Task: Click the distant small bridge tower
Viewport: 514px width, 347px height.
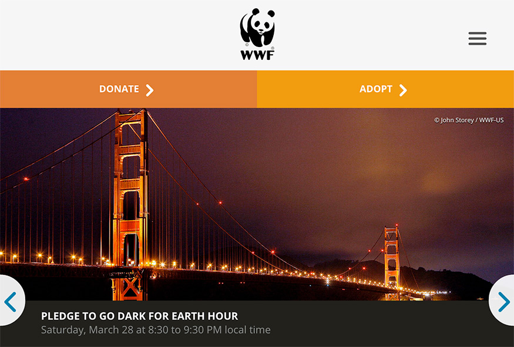Action: (x=392, y=262)
